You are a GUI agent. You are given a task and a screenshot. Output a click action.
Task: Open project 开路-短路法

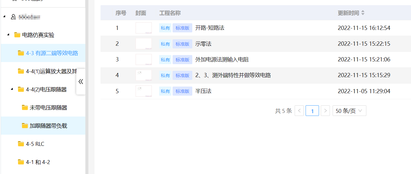[210, 28]
